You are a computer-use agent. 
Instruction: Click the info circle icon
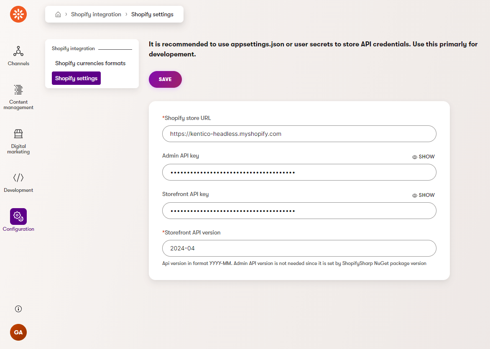click(18, 309)
